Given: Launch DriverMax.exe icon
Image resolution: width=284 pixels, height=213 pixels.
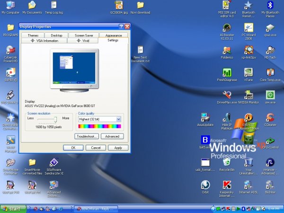Looking at the screenshot, I should coord(227,98).
